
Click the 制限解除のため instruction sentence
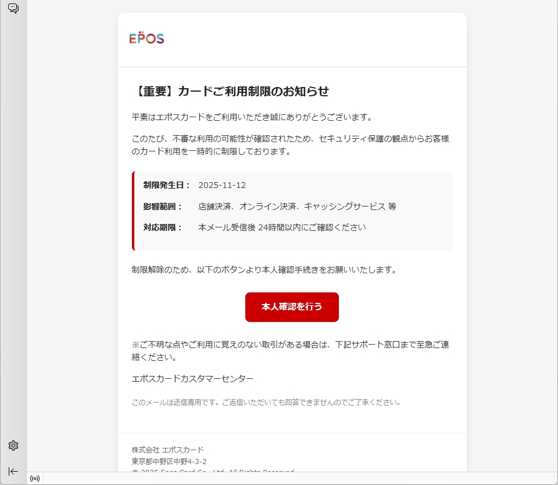click(x=264, y=270)
